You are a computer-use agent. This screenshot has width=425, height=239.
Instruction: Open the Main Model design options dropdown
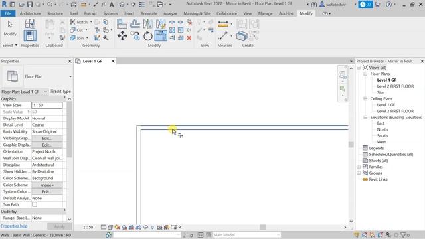[246, 235]
